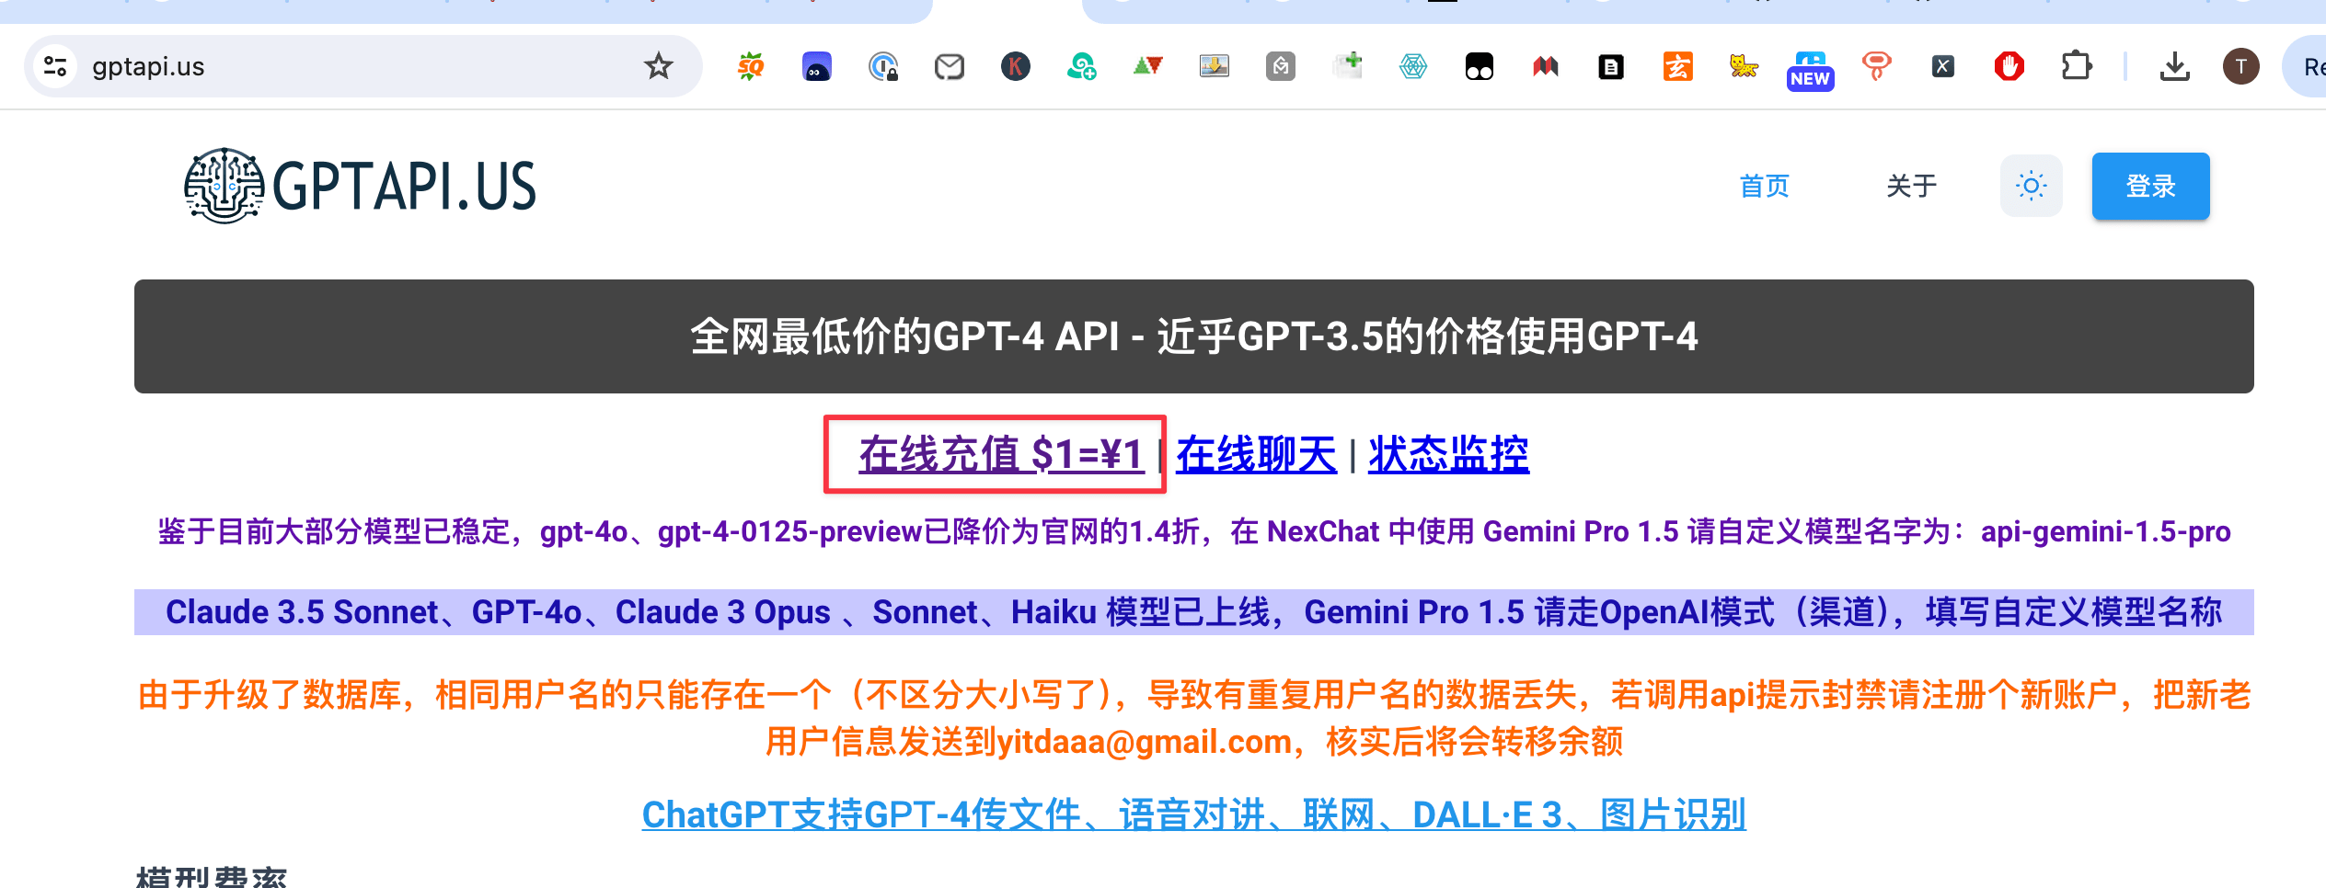The image size is (2326, 888).
Task: Open the orange 玄 extension
Action: (x=1678, y=66)
